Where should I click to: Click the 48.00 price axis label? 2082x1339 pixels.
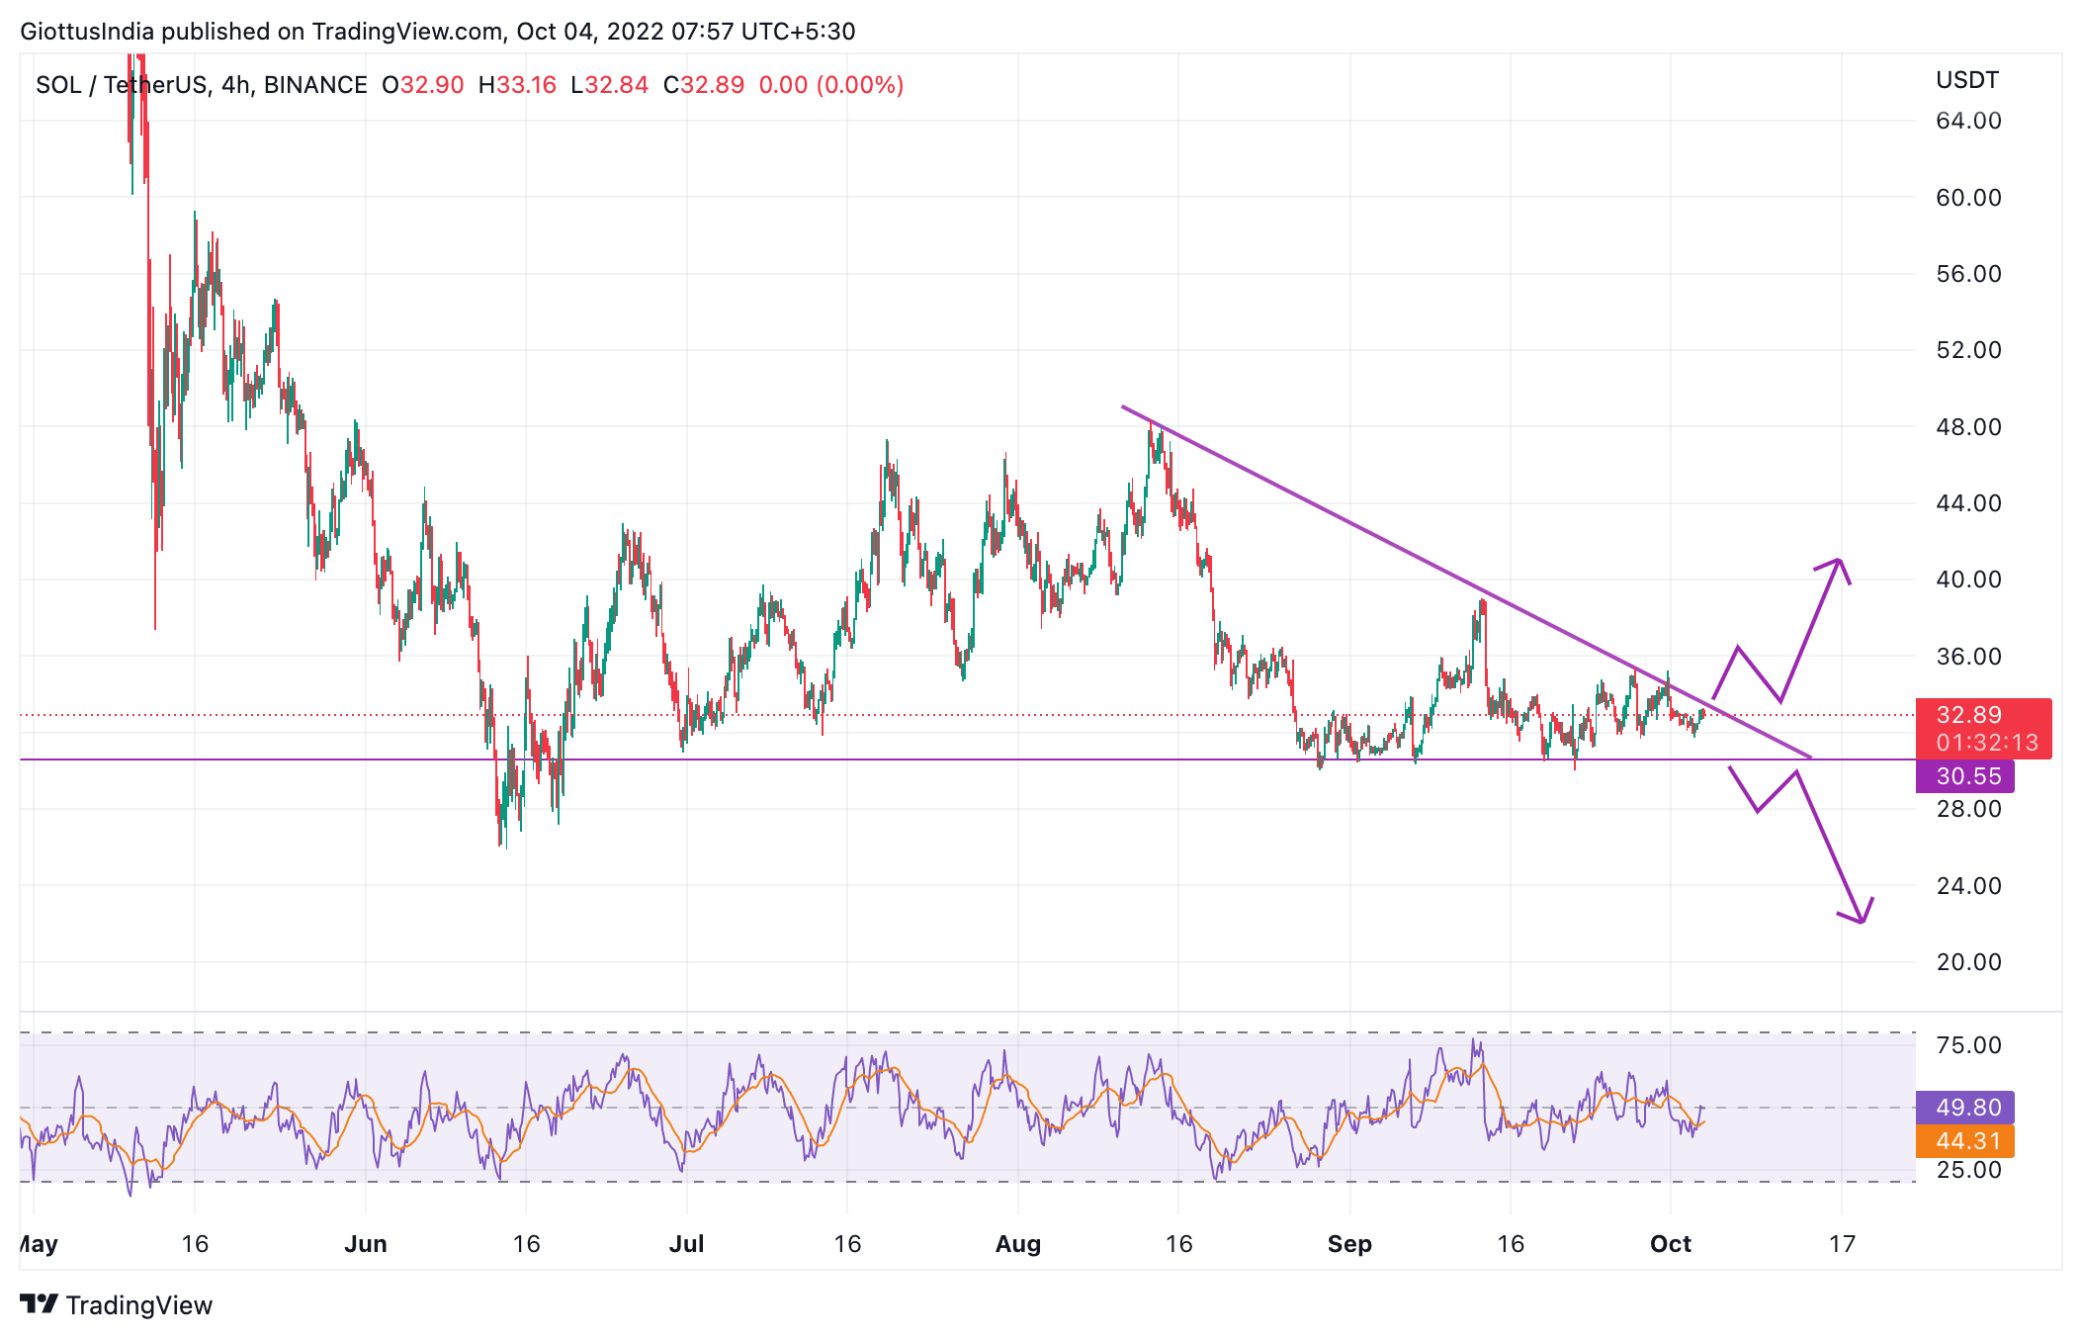1969,427
